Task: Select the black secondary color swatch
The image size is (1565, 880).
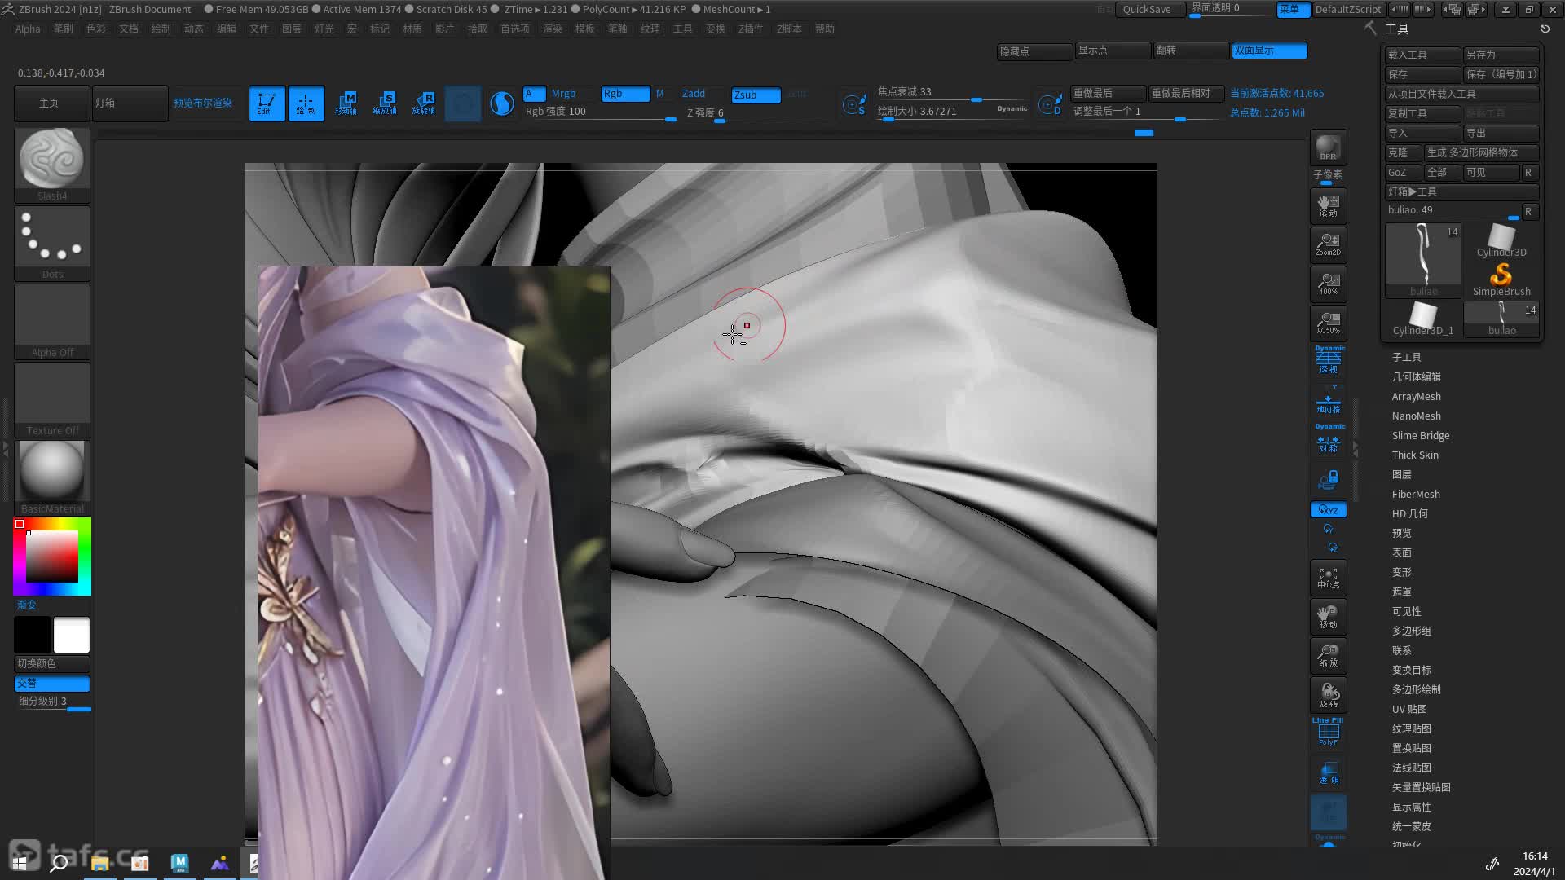Action: 33,635
